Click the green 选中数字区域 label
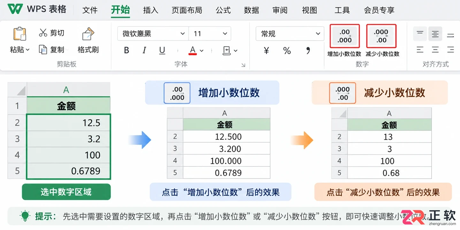 point(66,192)
